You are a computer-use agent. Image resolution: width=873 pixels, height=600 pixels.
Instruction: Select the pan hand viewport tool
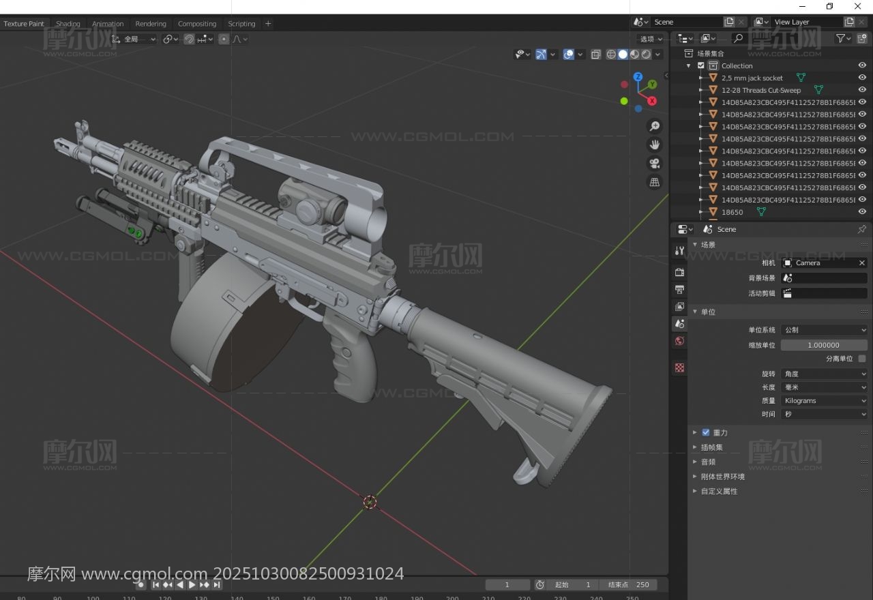(x=655, y=145)
